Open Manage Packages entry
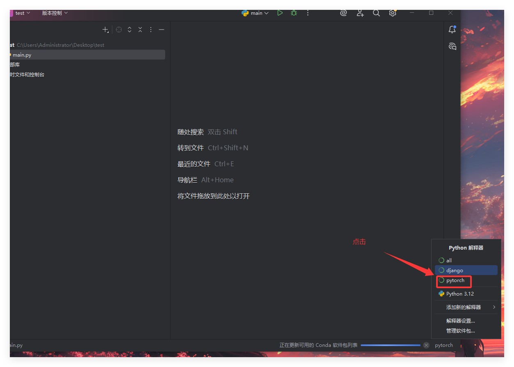The width and height of the screenshot is (514, 367). [x=466, y=330]
